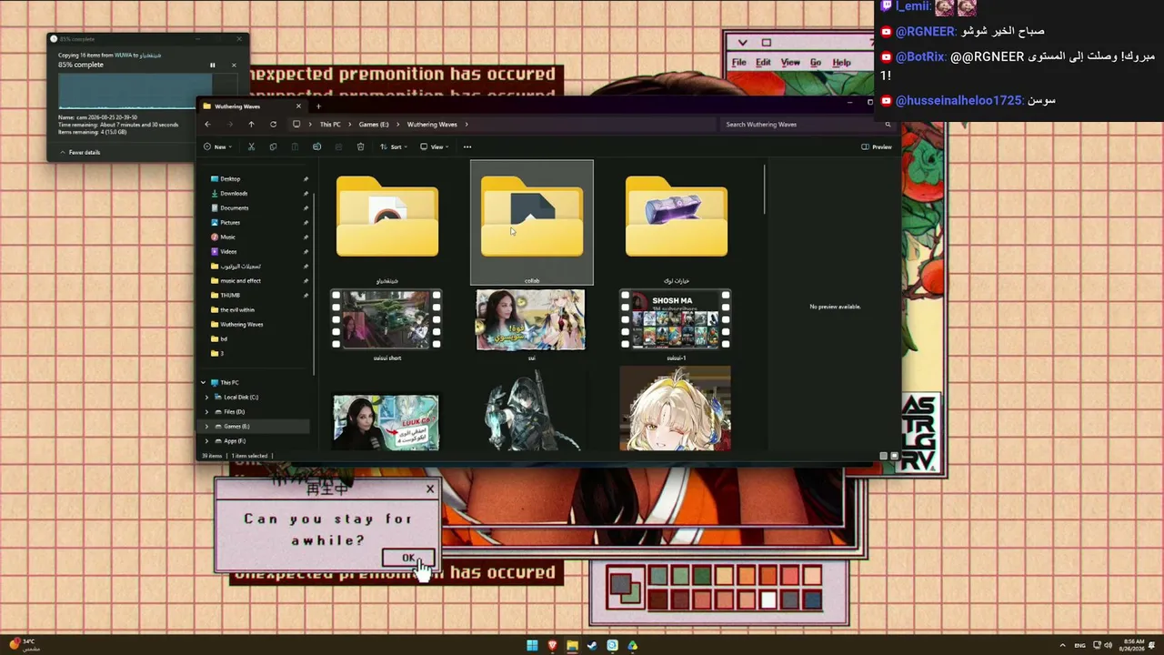Collapse copy dialog with Fewer details
Image resolution: width=1164 pixels, height=655 pixels.
click(80, 153)
